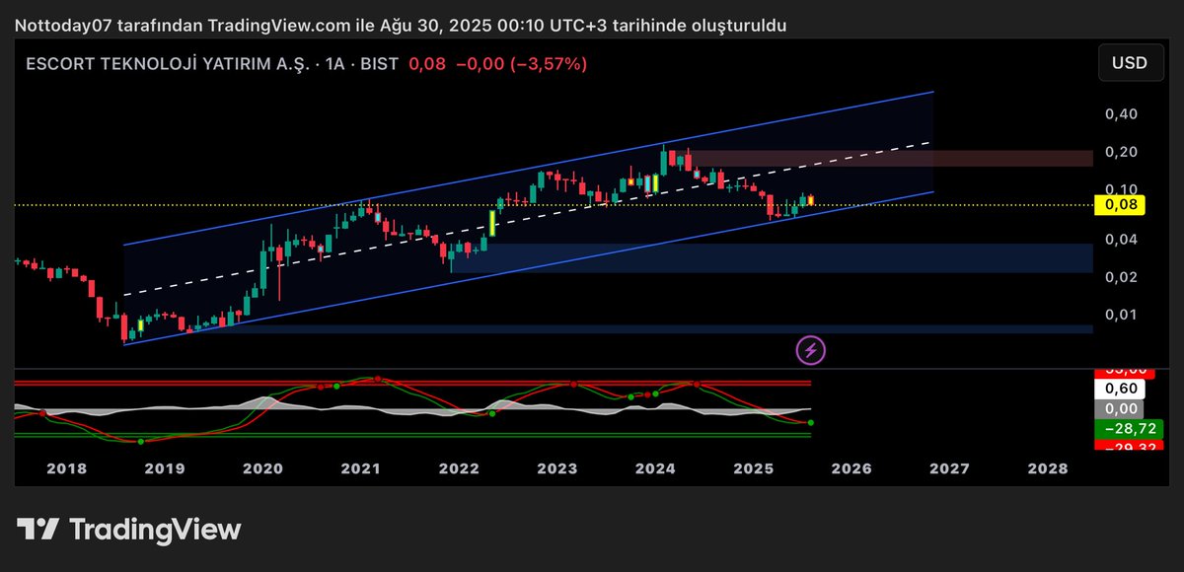Click the 2018 label on the time axis

pyautogui.click(x=69, y=469)
